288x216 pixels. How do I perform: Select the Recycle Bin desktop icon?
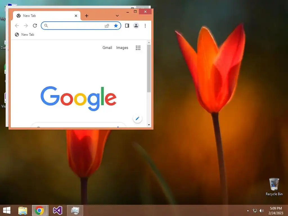(274, 187)
